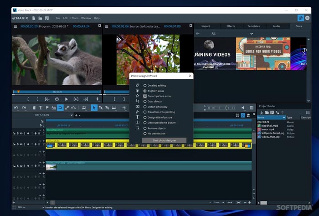Click the broken chain ungroup icon
The image size is (319, 216).
tap(73, 108)
